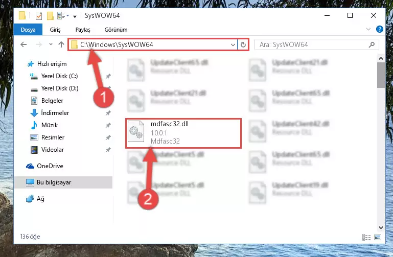This screenshot has height=257, width=393.
Task: Switch to details view in status bar
Action: tap(366, 237)
